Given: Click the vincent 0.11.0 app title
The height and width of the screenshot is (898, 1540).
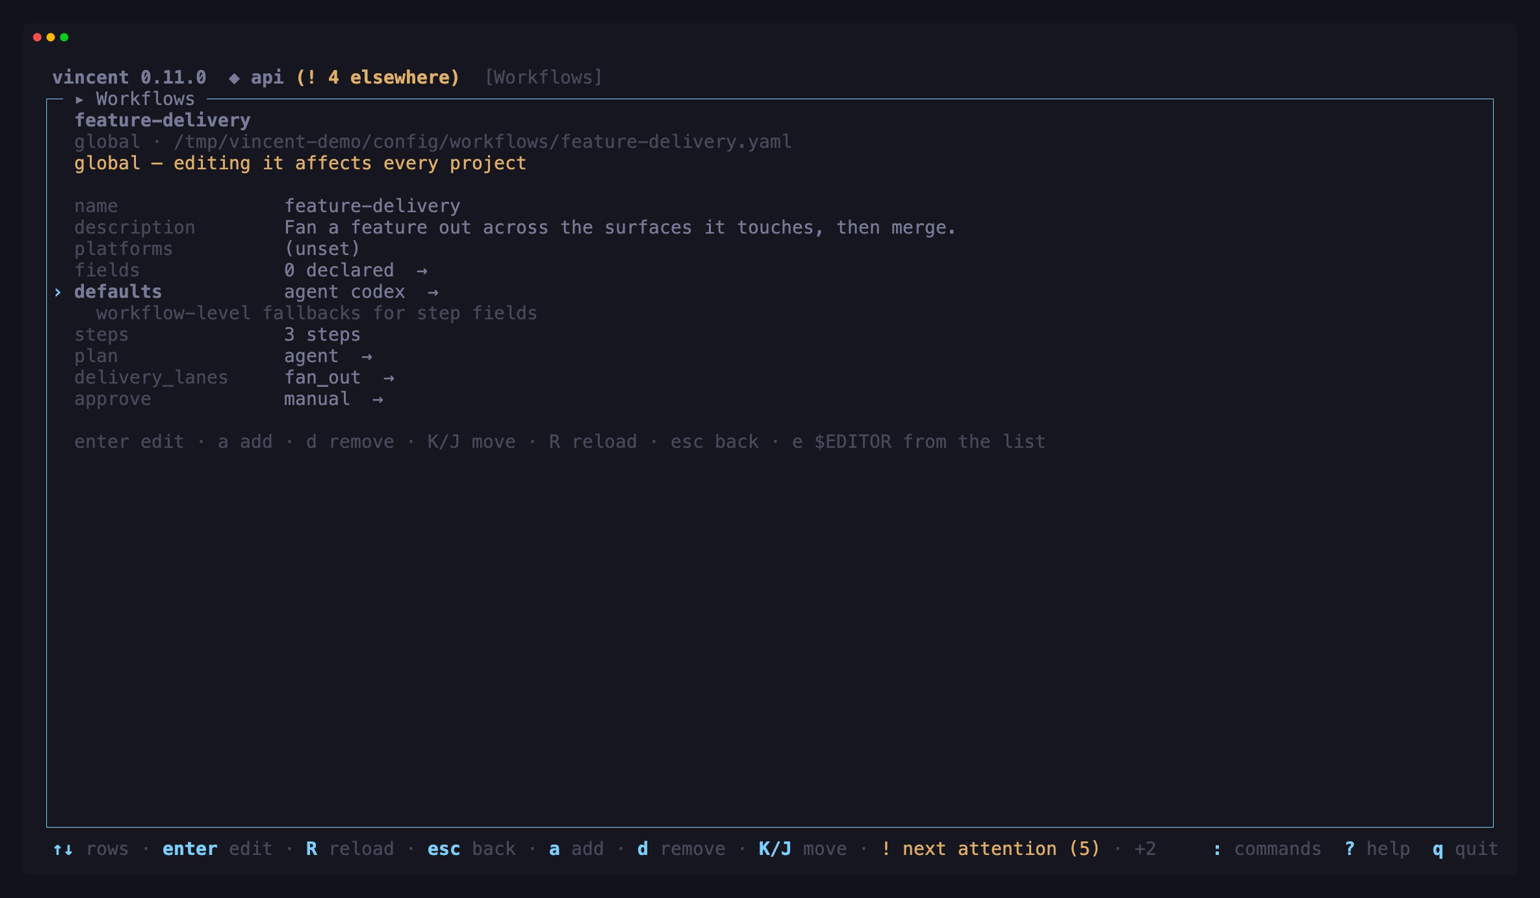Looking at the screenshot, I should tap(129, 78).
